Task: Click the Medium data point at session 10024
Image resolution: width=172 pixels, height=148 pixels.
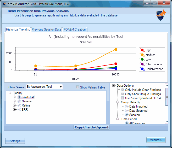Action: (x=76, y=66)
